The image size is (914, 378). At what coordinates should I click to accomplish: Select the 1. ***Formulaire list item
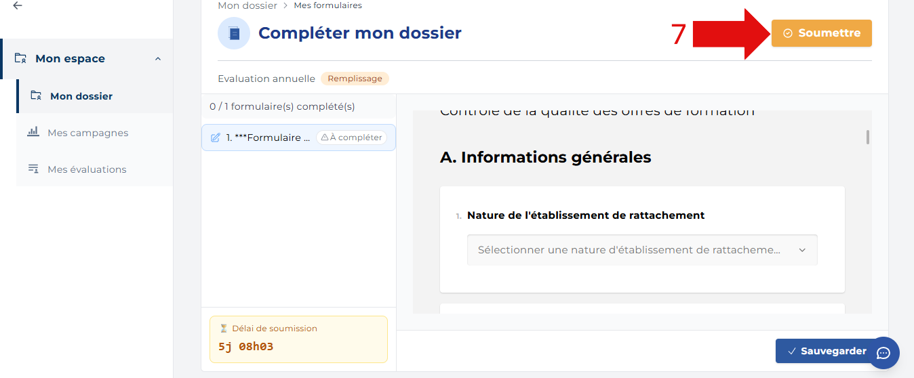point(298,138)
